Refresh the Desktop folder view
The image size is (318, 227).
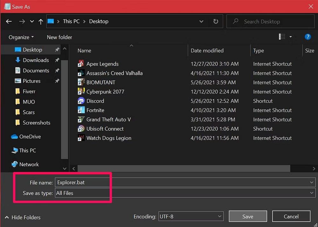(216, 21)
